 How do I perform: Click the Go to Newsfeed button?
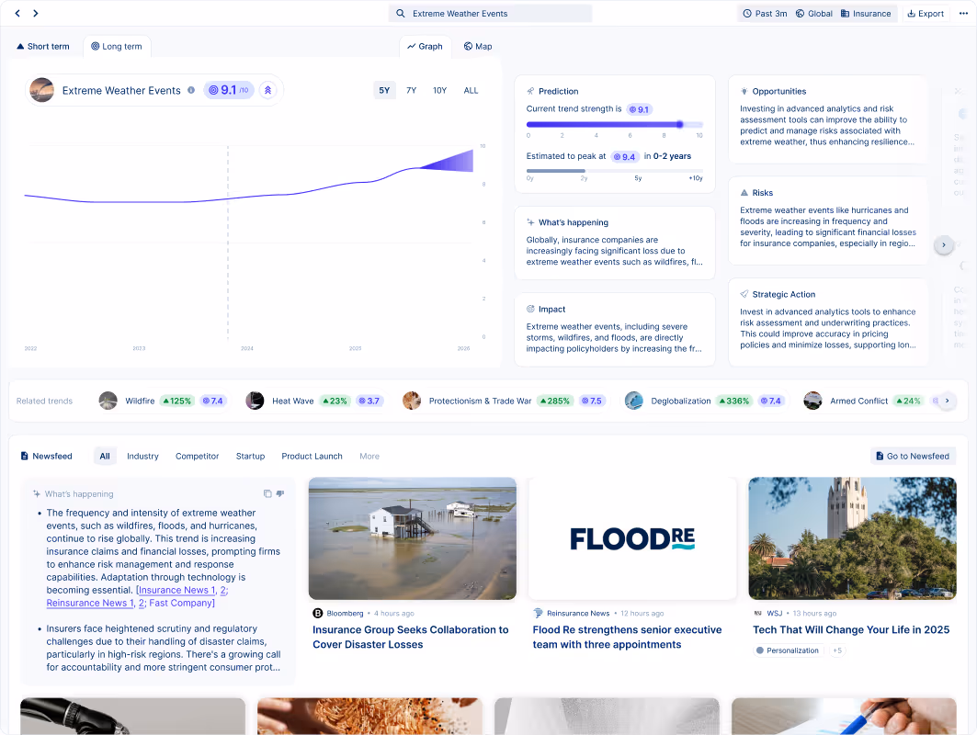click(913, 456)
